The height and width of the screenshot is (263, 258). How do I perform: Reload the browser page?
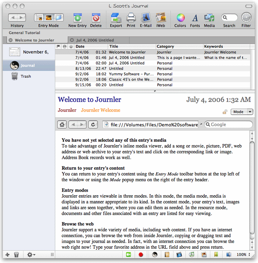tap(93, 125)
